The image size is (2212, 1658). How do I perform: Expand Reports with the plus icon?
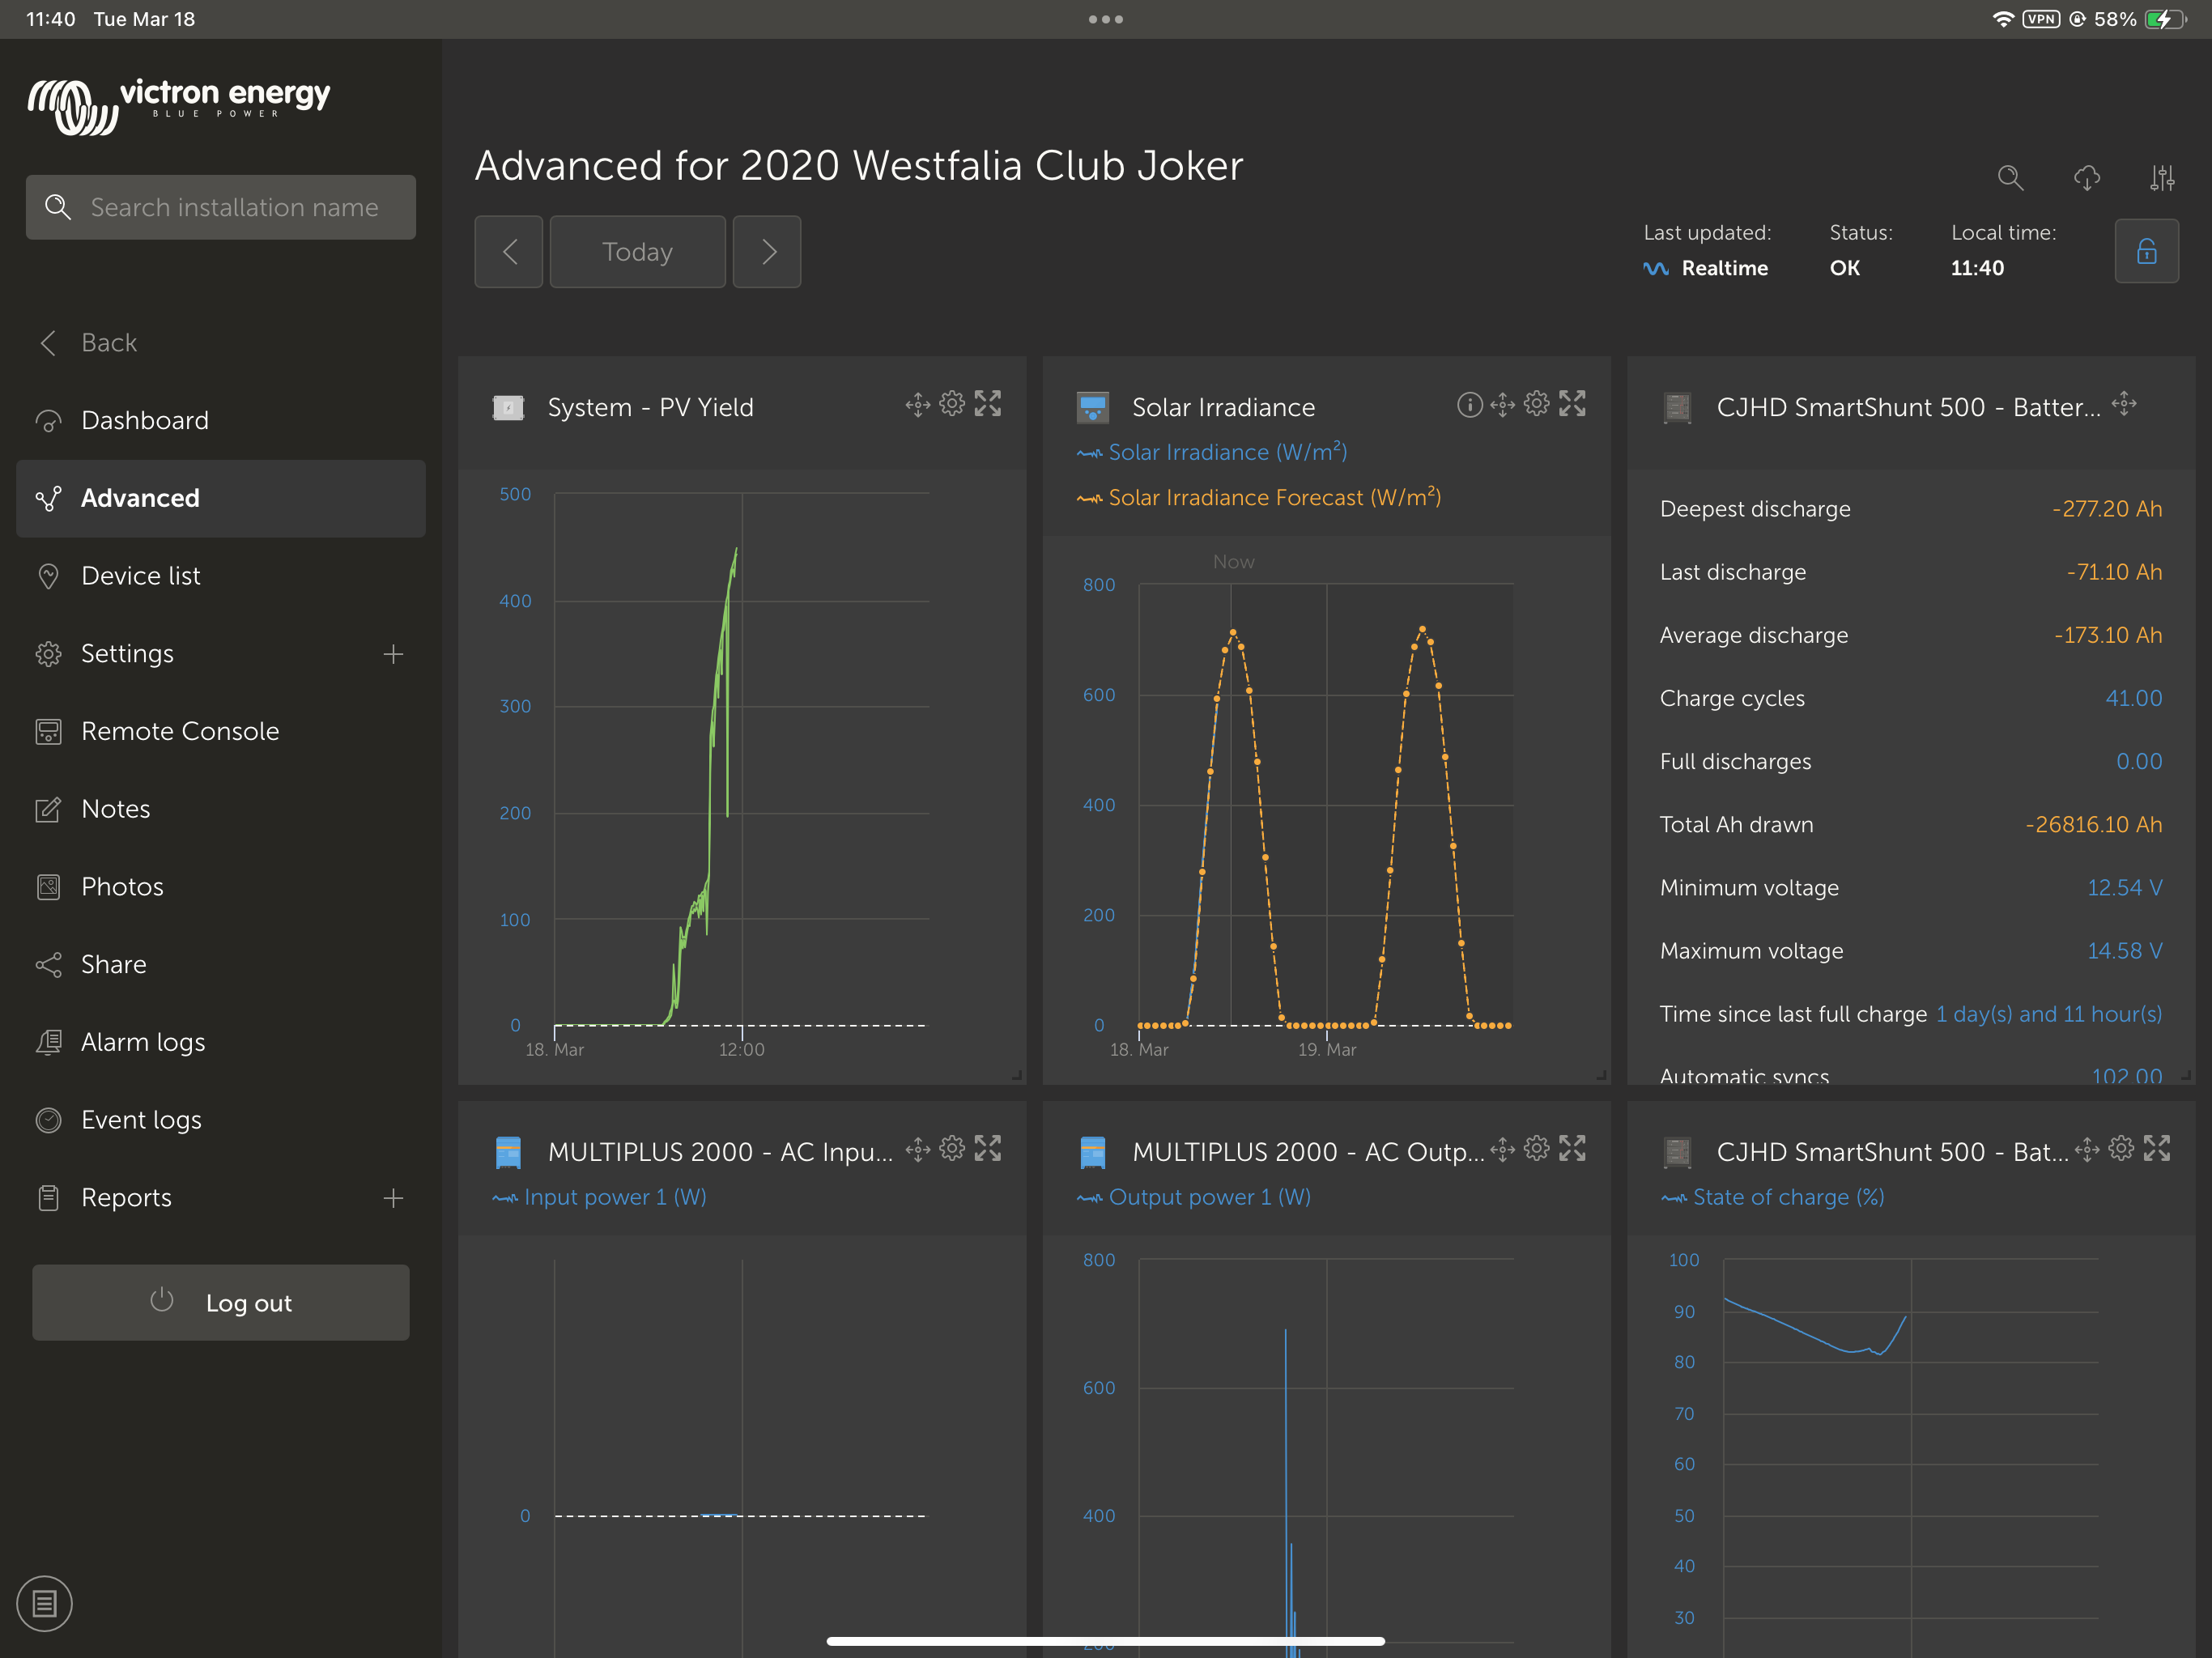[x=393, y=1198]
